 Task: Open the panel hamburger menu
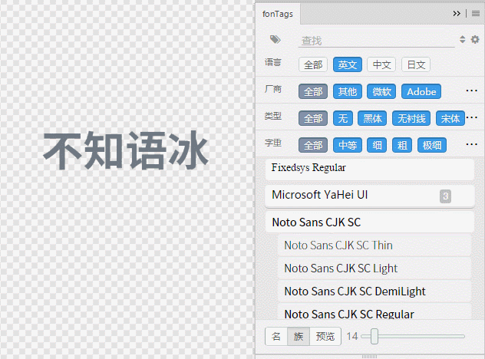click(476, 14)
